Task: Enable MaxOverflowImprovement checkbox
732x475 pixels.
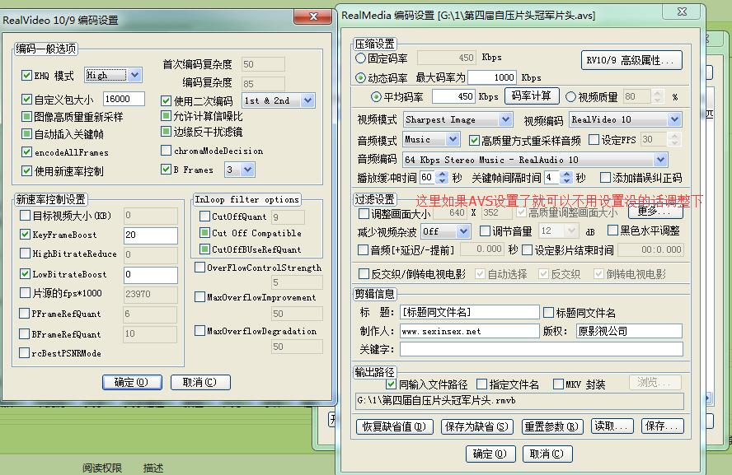Action: tap(199, 297)
